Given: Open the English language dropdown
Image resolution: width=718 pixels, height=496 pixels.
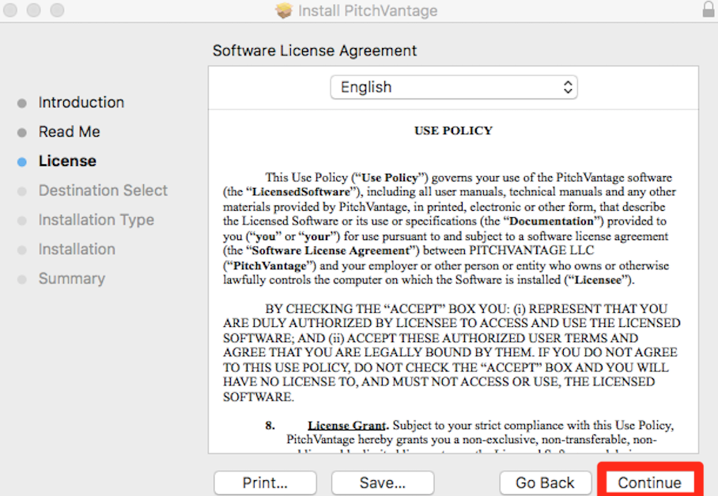Looking at the screenshot, I should [x=453, y=87].
